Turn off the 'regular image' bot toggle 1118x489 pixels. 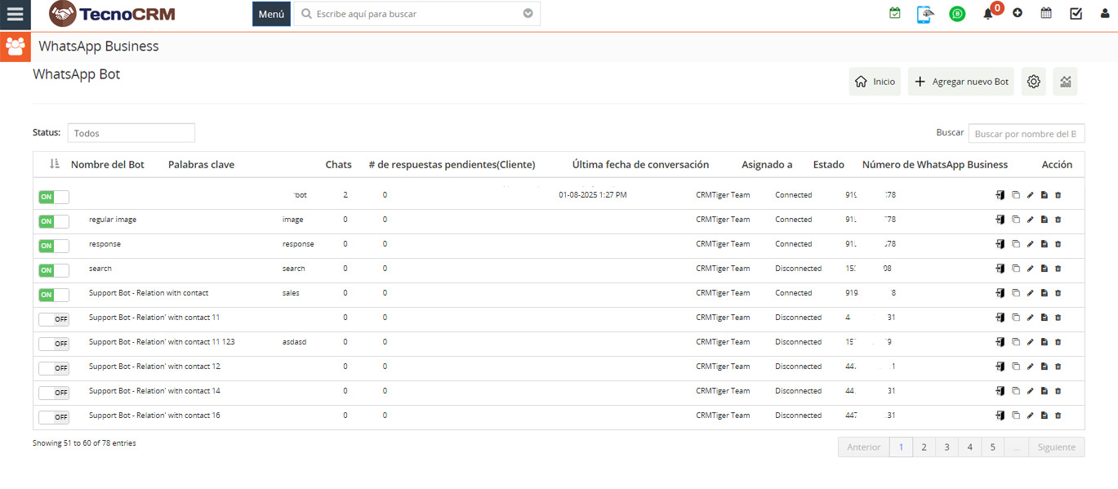click(54, 221)
